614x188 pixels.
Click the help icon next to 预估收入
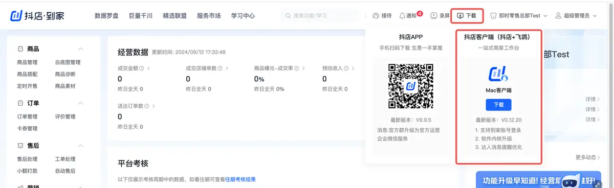pos(346,68)
